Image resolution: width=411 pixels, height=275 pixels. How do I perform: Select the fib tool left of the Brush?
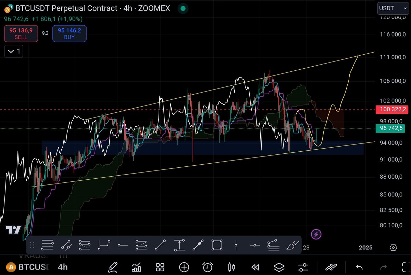coord(273,245)
